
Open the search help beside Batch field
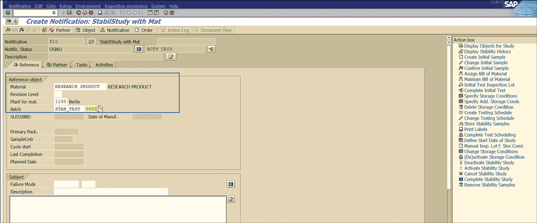click(101, 109)
